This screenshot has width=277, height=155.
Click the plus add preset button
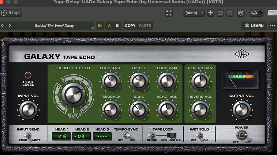click(x=210, y=13)
